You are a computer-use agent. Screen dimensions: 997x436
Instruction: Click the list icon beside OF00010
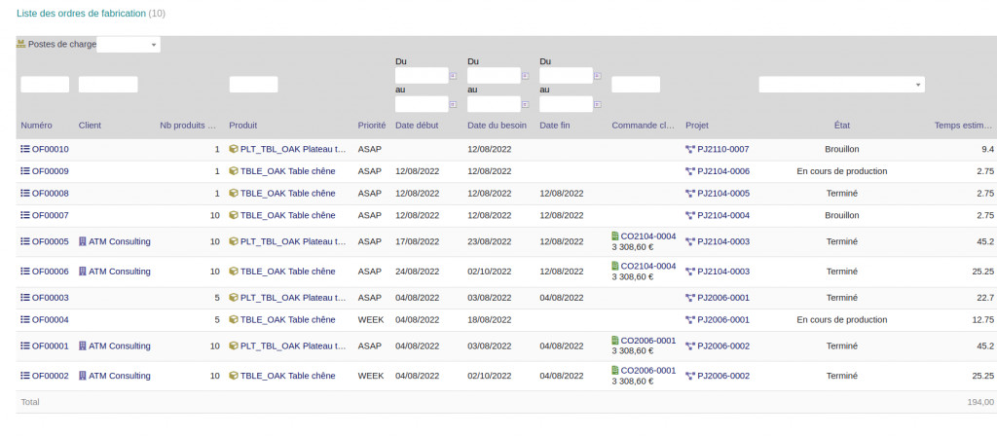(x=25, y=149)
